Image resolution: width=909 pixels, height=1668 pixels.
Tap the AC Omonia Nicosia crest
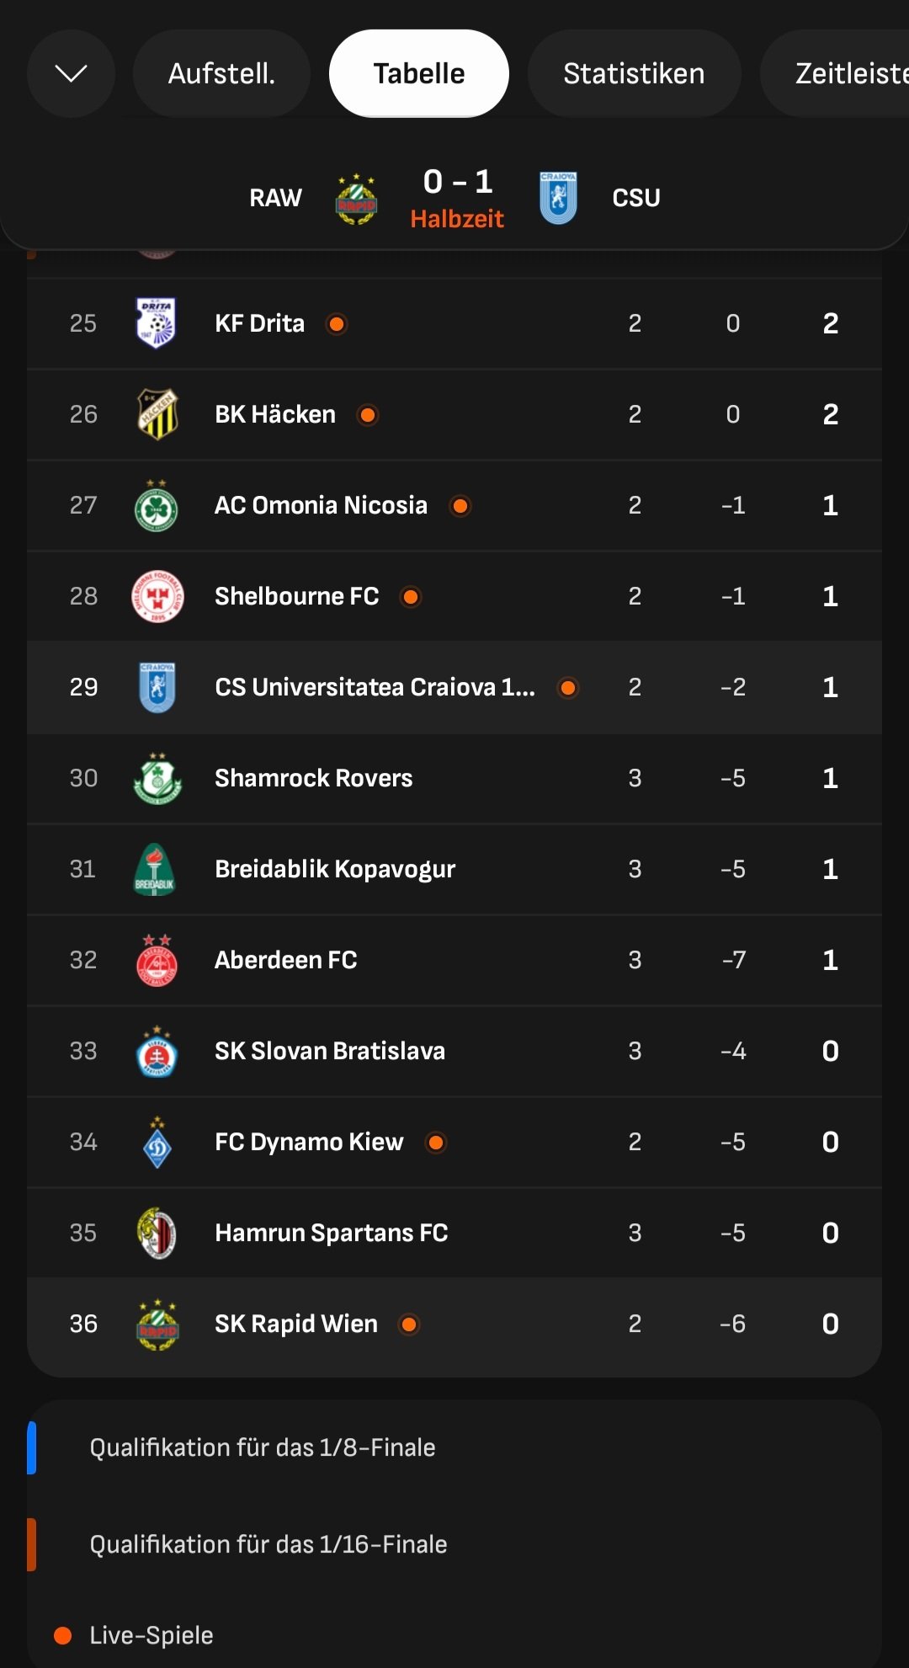[x=157, y=505]
